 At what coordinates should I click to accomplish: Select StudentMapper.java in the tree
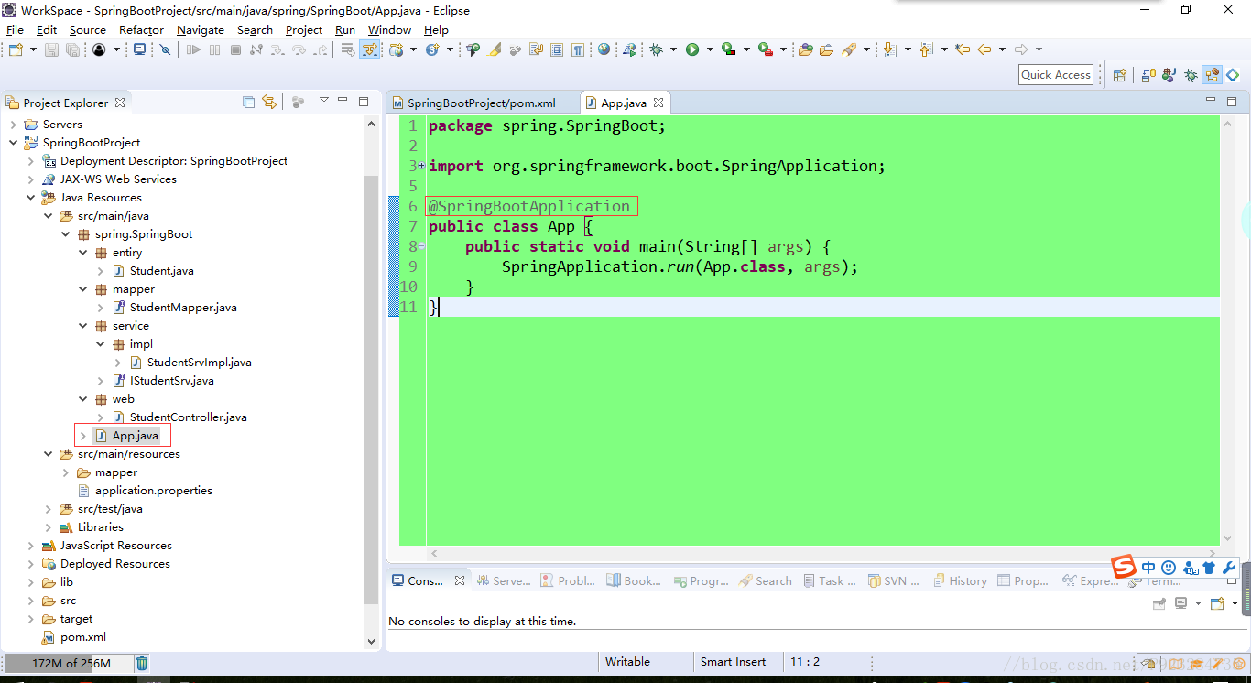point(183,307)
